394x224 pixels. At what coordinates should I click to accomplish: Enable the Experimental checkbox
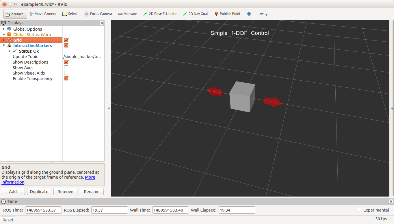pyautogui.click(x=359, y=210)
